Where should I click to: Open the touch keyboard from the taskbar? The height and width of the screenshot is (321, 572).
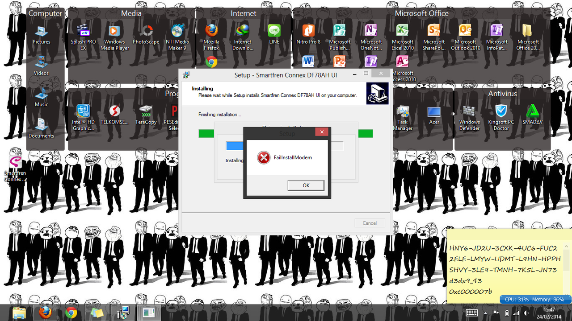point(472,313)
